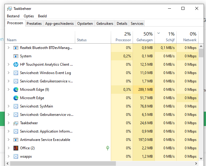206x166 pixels.
Task: Click the HP Touchpoint Analytics Client icon
Action: pos(16,64)
